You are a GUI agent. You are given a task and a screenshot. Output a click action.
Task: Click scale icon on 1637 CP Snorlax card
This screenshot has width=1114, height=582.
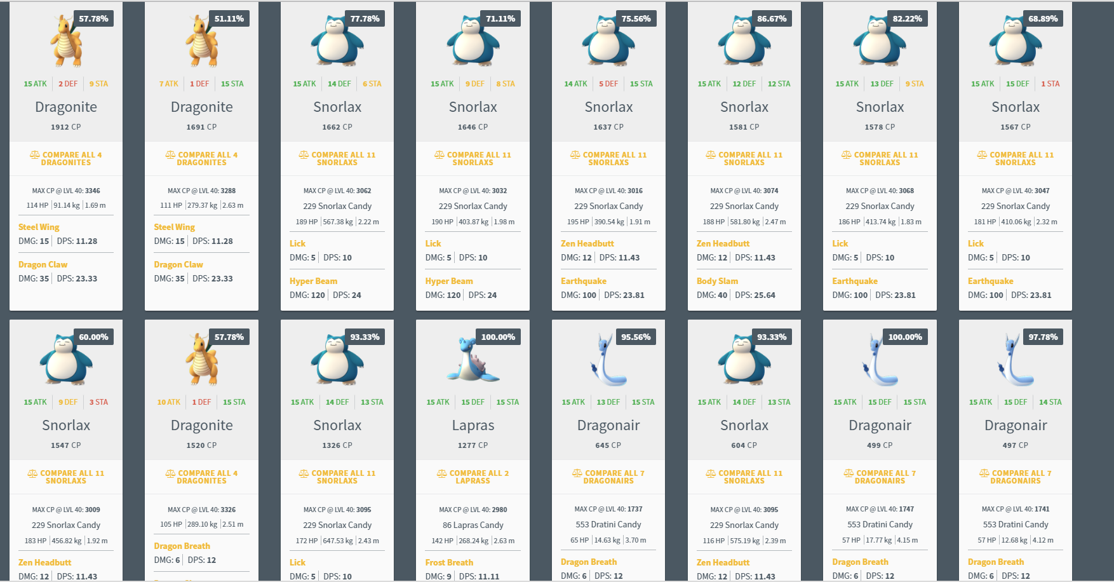pyautogui.click(x=575, y=155)
